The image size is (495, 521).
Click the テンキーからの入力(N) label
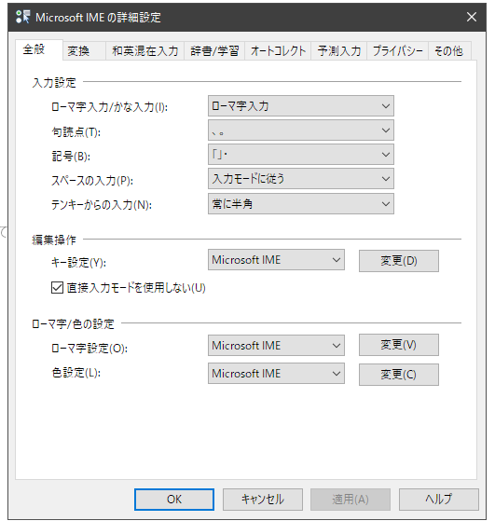102,205
